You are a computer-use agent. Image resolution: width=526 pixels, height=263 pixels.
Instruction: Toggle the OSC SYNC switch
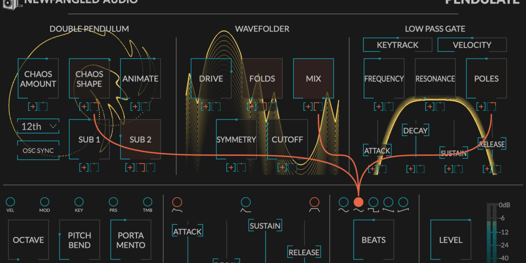click(38, 150)
